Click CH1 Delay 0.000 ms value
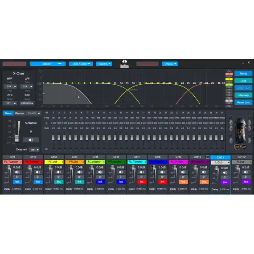Screen dimensions: 254x254 coord(16,189)
